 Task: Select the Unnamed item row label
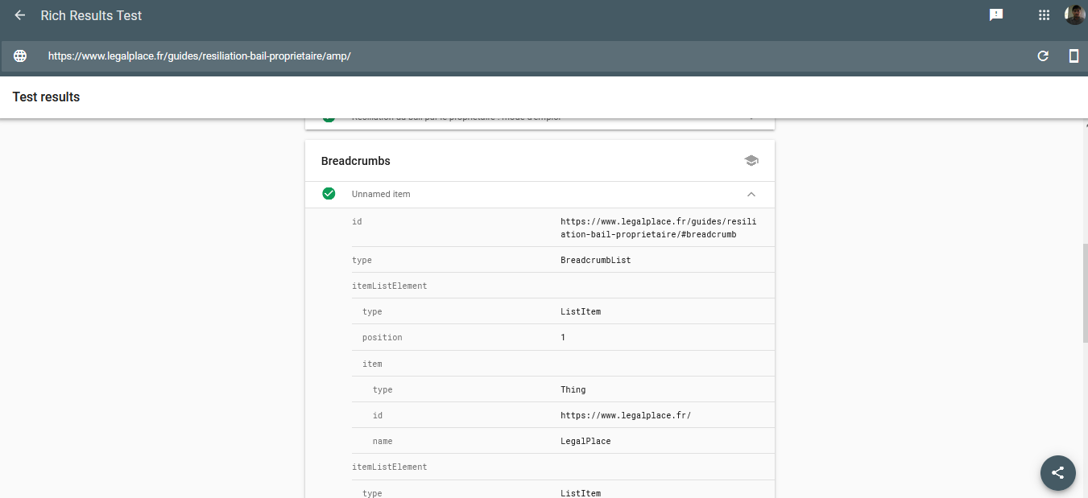tap(381, 195)
